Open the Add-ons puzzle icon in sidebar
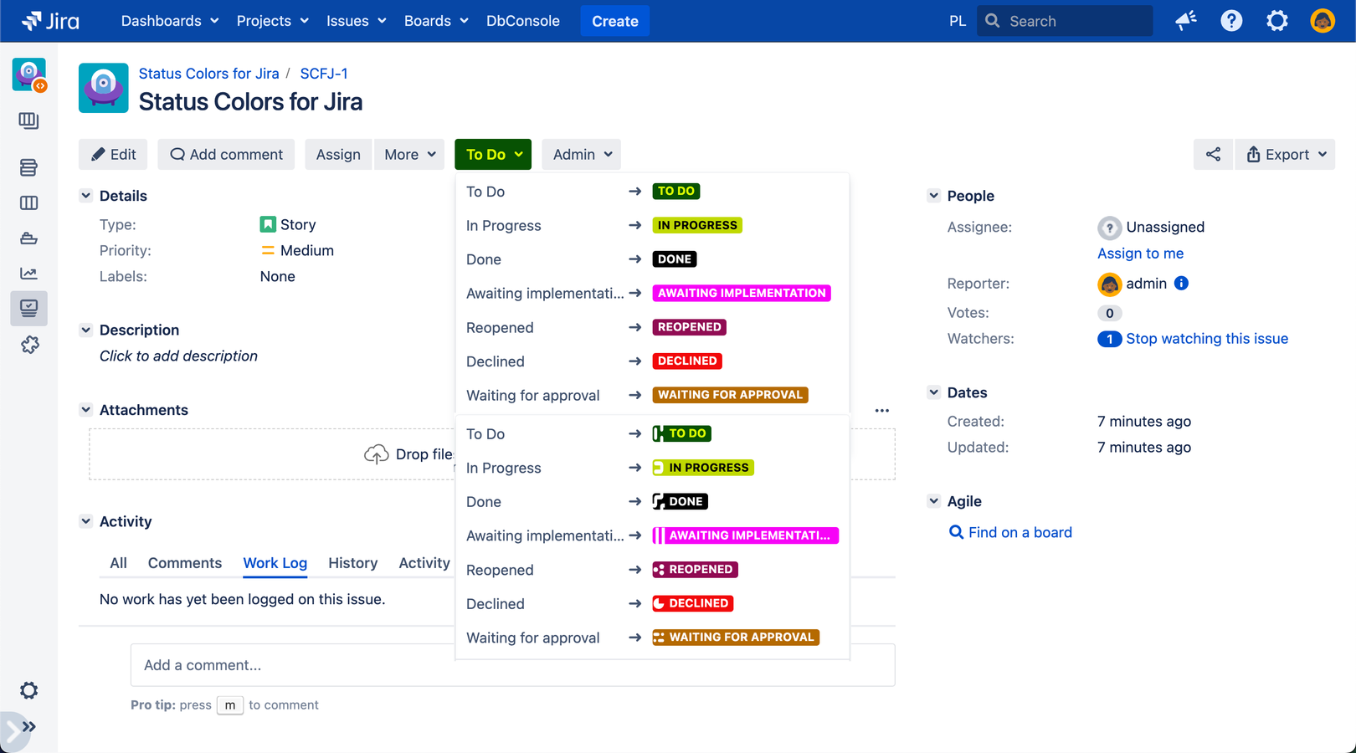This screenshot has width=1356, height=753. [29, 345]
